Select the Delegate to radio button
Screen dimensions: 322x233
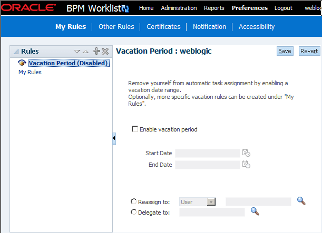[x=133, y=212]
